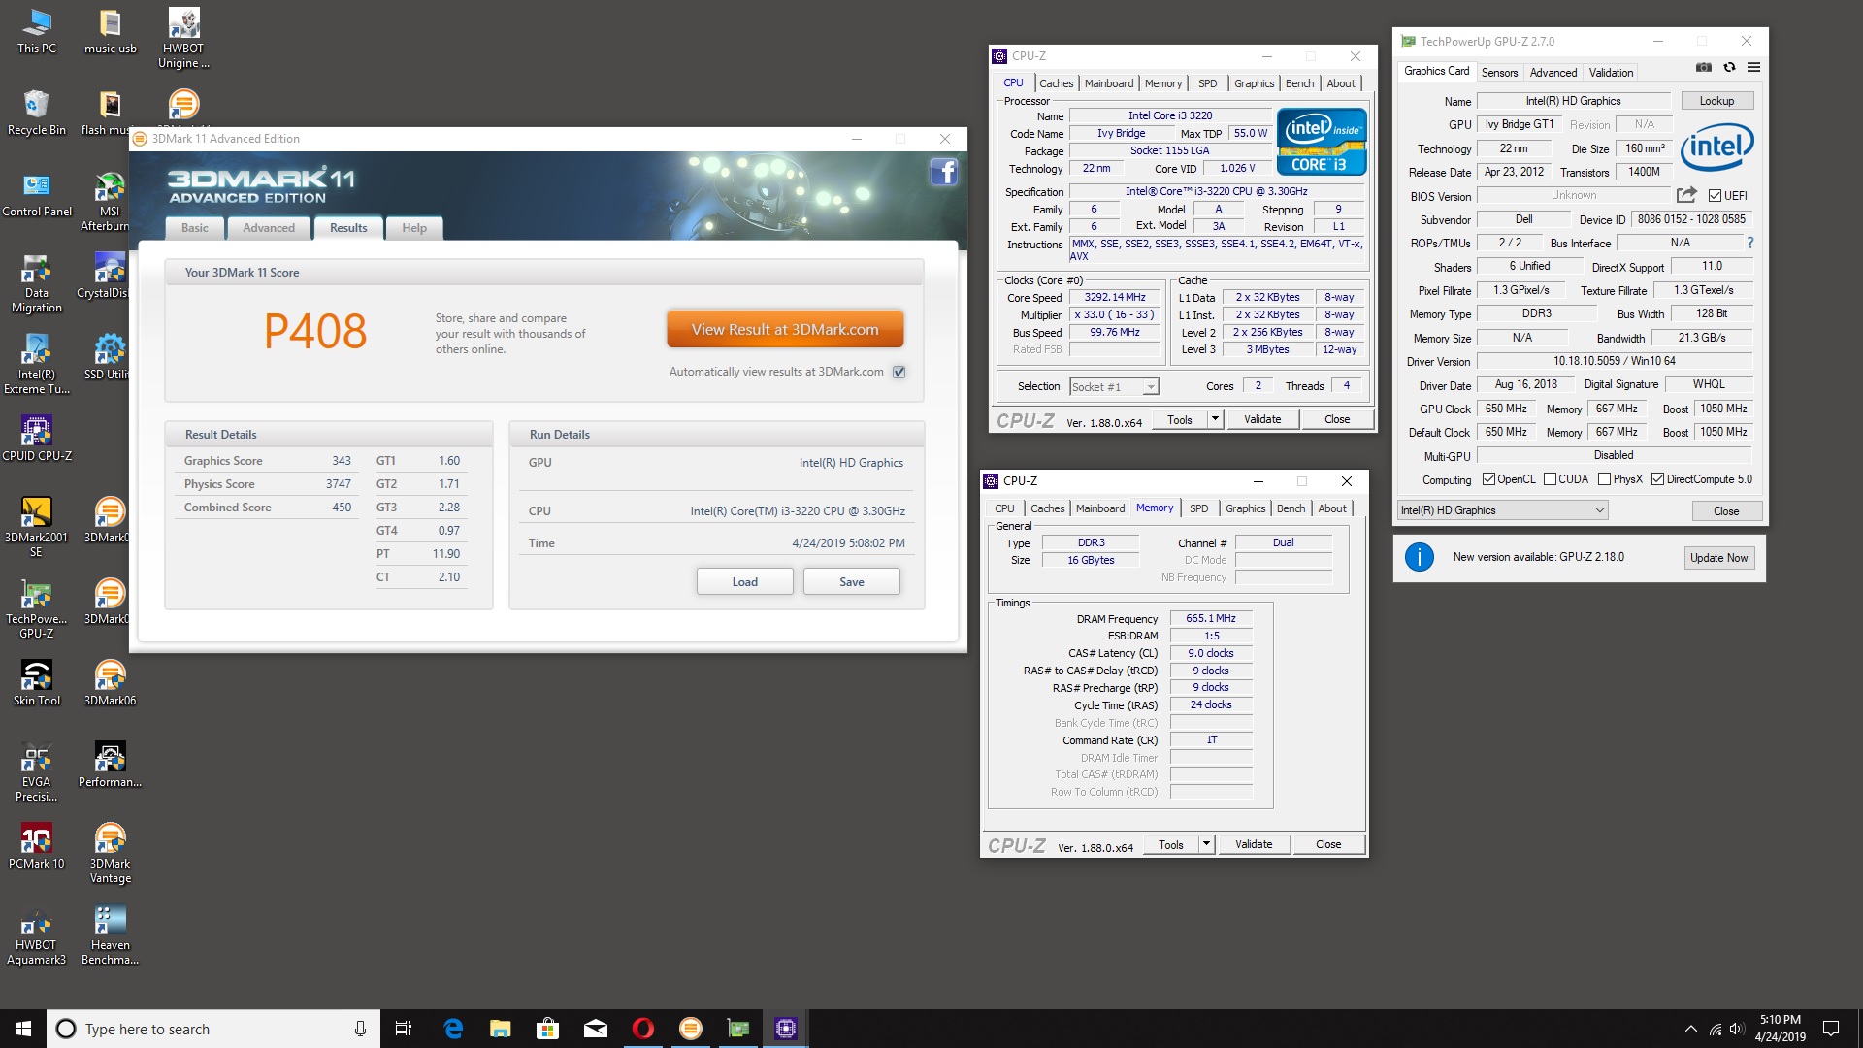
Task: Click the P408 score text
Action: 315,332
